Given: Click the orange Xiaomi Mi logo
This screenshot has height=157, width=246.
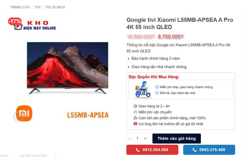Looking at the screenshot, I should [x=24, y=113].
